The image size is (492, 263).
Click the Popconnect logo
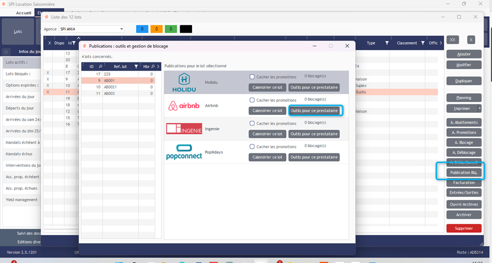184,152
